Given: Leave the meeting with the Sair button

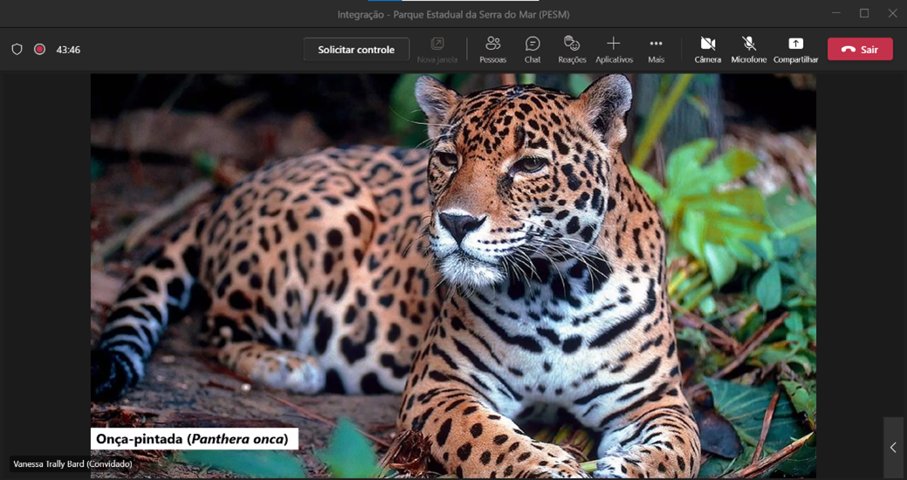Looking at the screenshot, I should 860,50.
